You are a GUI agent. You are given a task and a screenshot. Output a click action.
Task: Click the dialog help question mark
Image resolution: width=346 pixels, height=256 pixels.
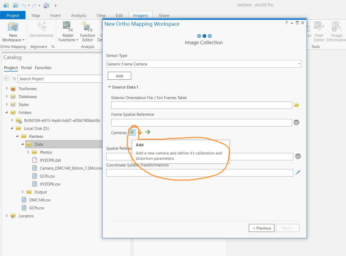pos(286,23)
